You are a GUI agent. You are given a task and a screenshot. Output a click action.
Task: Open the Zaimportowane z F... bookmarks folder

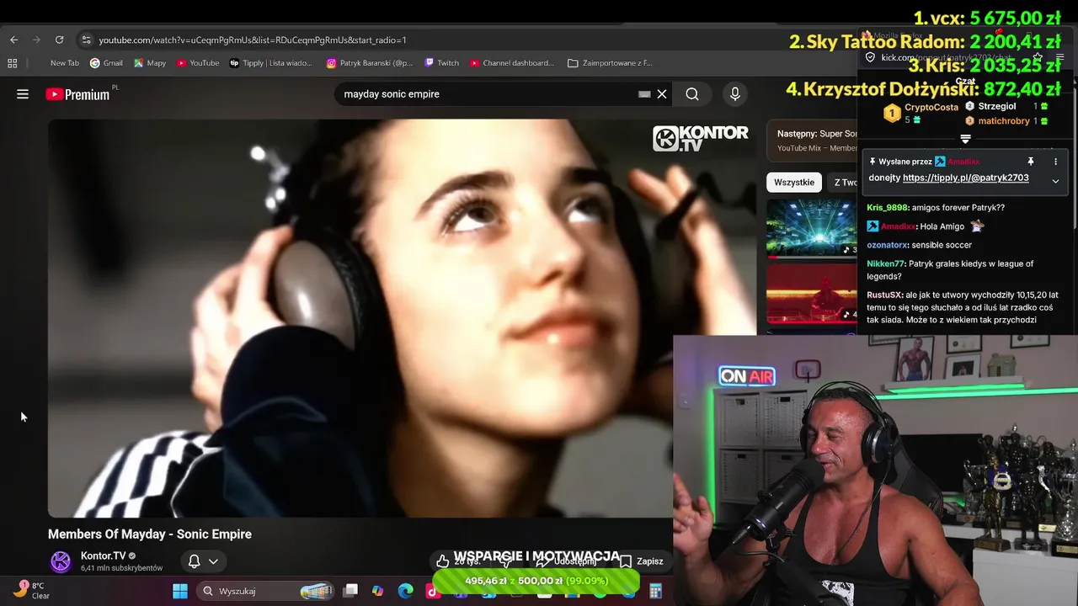(x=610, y=63)
